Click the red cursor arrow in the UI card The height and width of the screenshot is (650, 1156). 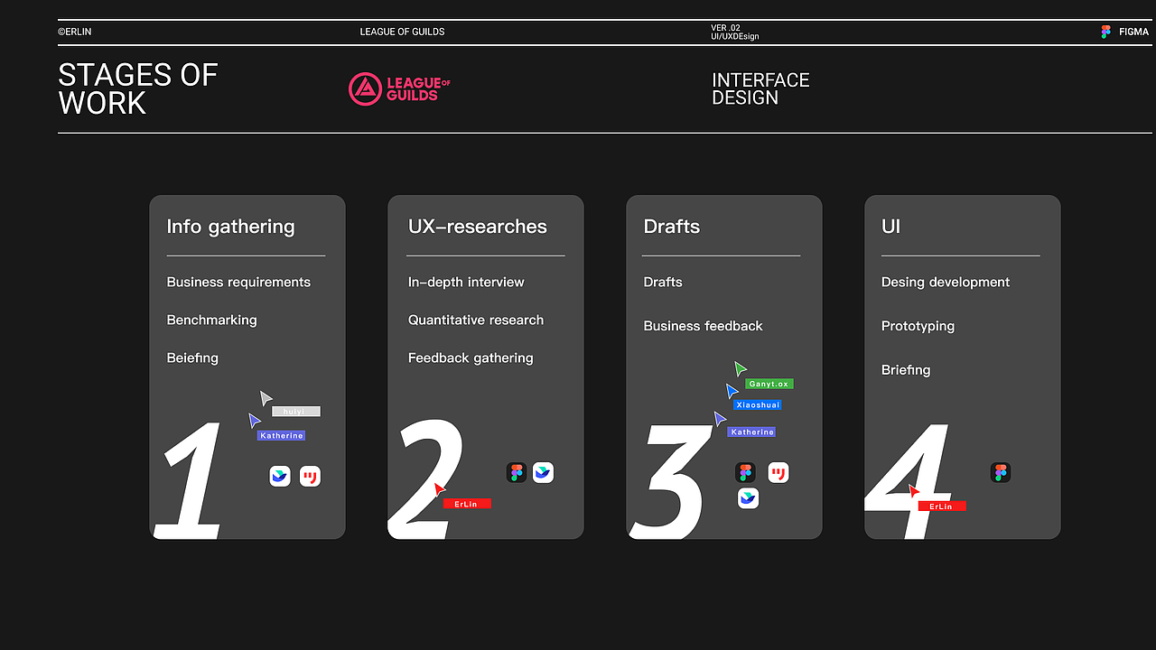pyautogui.click(x=914, y=492)
